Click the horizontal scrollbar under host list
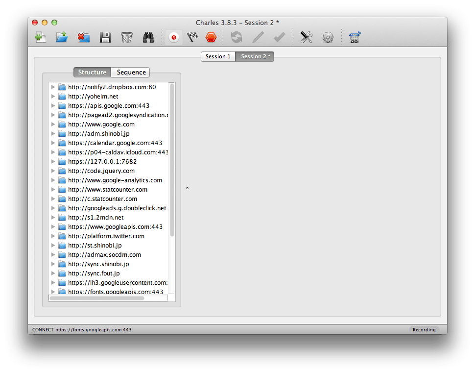This screenshot has height=373, width=475. (x=97, y=298)
